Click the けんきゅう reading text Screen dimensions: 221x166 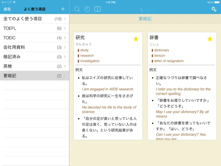coord(84,44)
